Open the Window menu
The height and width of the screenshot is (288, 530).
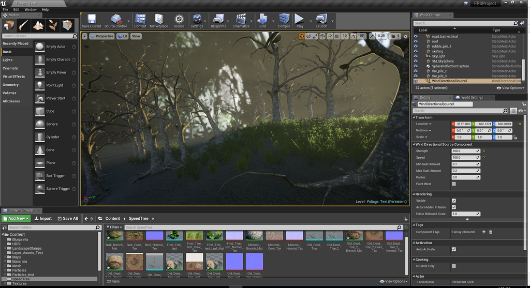click(x=31, y=9)
